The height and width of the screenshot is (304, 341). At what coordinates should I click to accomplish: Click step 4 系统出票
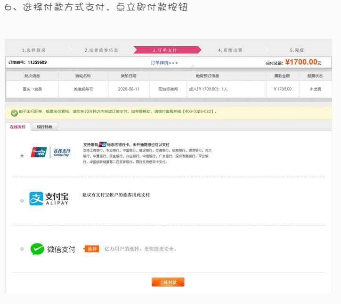coord(230,50)
